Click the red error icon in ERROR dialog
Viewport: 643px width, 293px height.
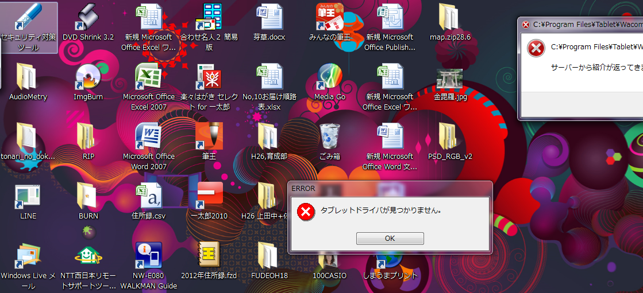pos(305,212)
